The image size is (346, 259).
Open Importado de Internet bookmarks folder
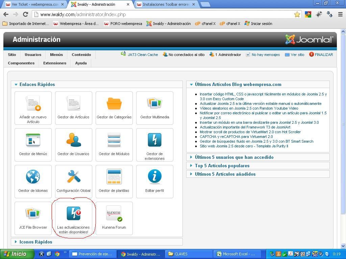coord(26,24)
